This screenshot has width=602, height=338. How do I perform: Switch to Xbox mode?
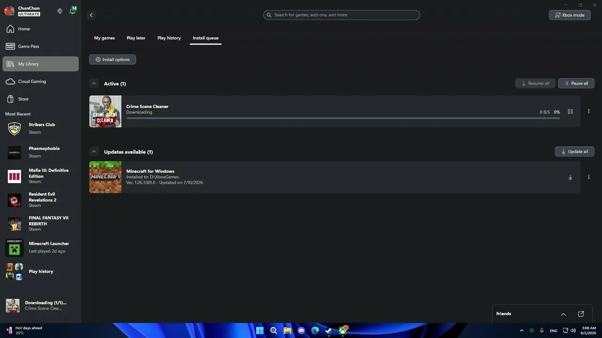[x=570, y=15]
